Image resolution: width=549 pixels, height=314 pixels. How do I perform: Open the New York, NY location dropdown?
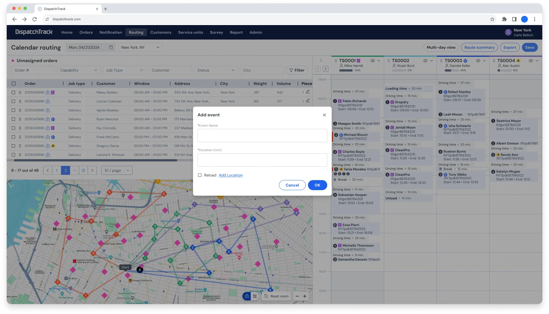(x=140, y=47)
